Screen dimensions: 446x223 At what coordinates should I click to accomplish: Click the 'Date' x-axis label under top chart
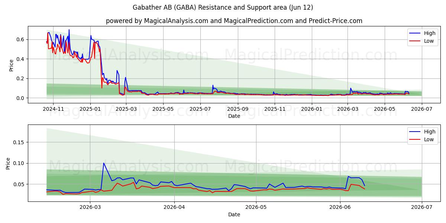[x=234, y=116]
